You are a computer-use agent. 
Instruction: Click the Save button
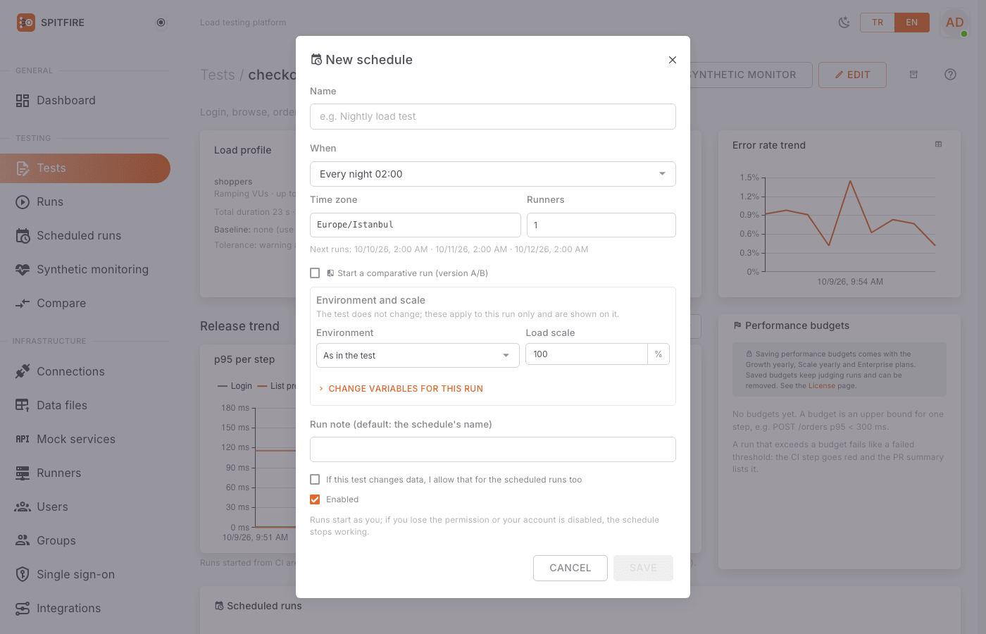pyautogui.click(x=643, y=568)
